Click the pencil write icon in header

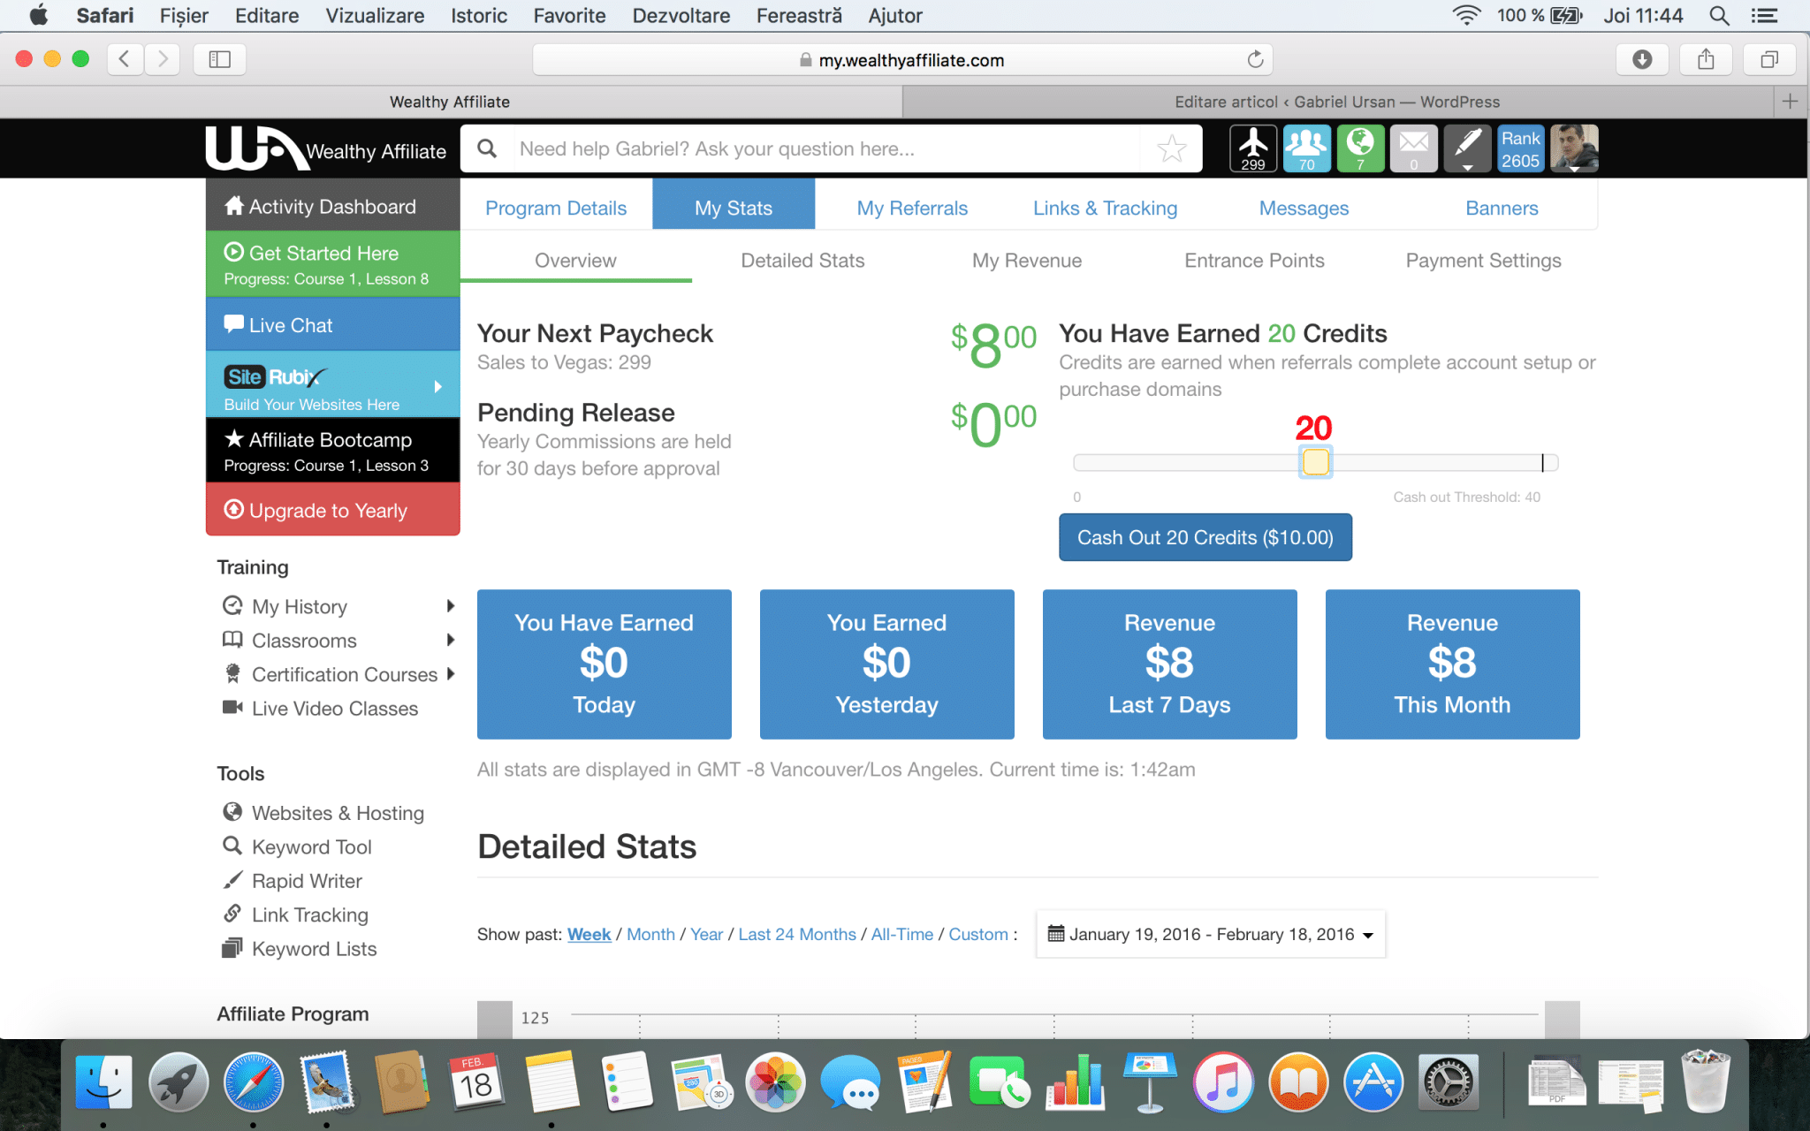point(1467,148)
